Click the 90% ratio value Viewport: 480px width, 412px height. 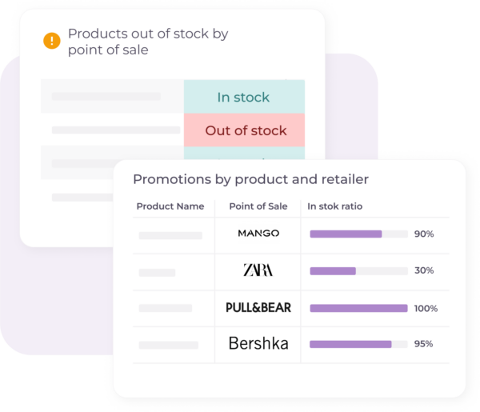pos(424,234)
